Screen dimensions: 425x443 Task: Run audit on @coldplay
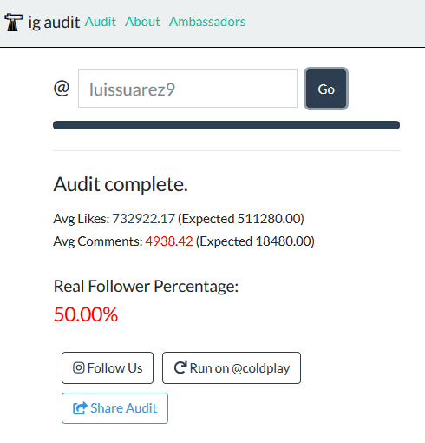pos(232,368)
